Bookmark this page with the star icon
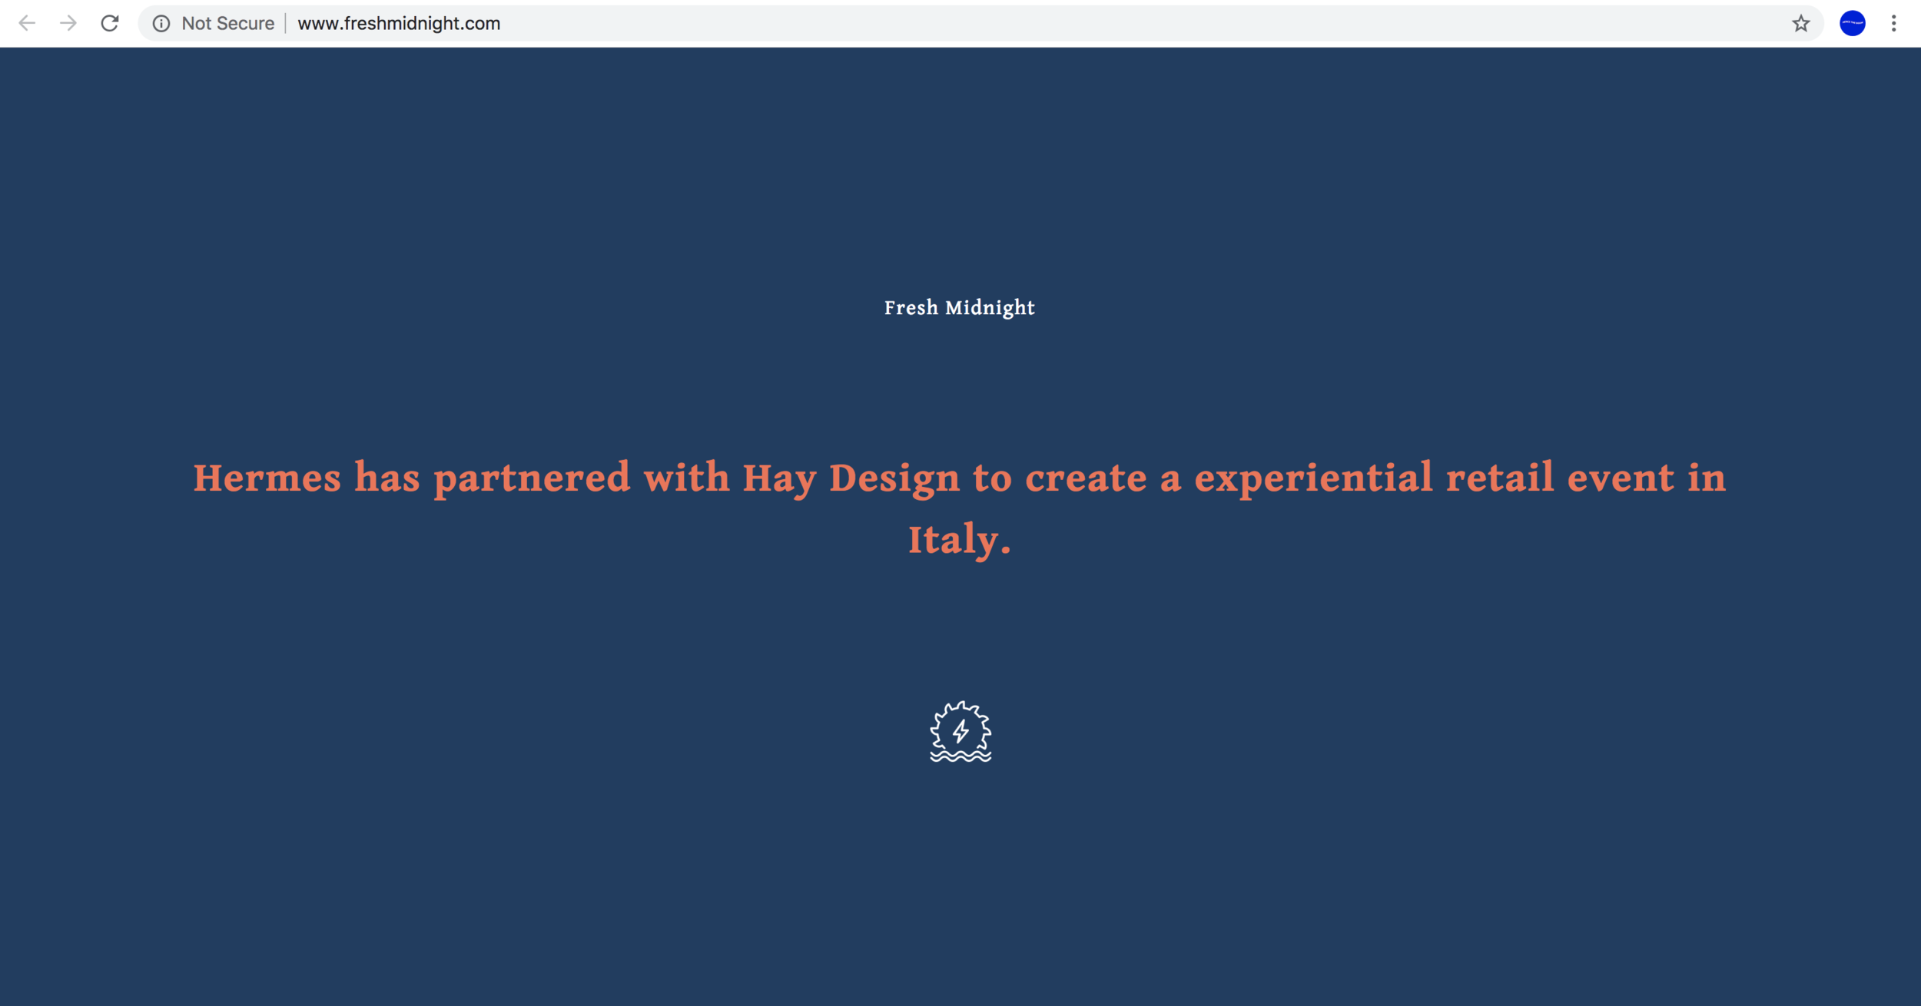 coord(1801,24)
